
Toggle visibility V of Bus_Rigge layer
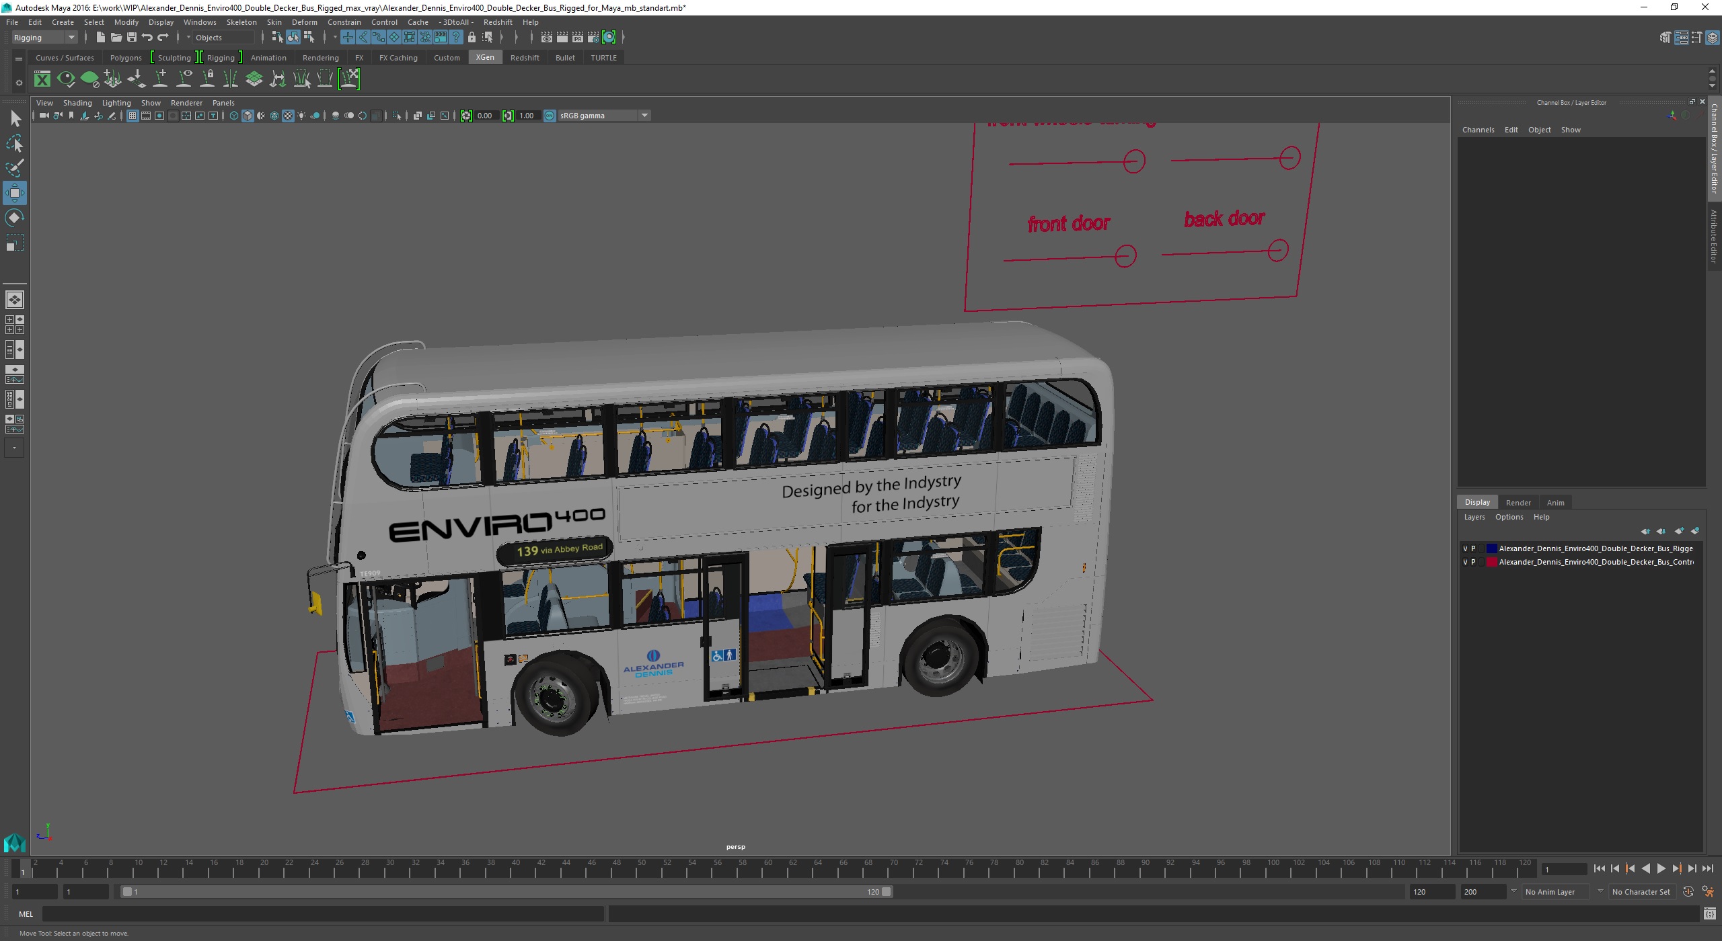[x=1465, y=548]
